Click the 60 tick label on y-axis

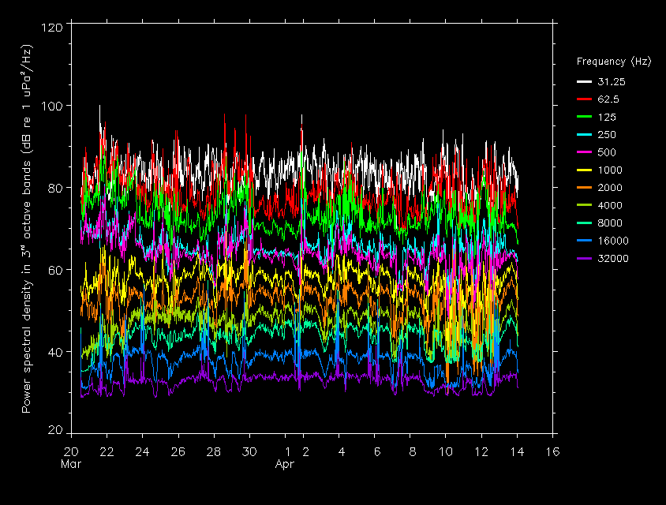55,270
